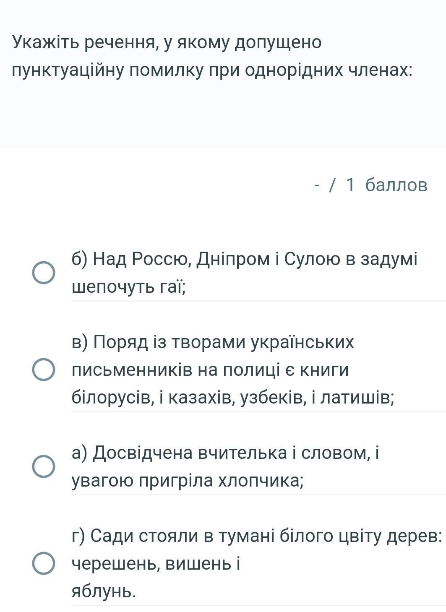Select radio button for option г)
Image resolution: width=446 pixels, height=612 pixels.
pyautogui.click(x=44, y=563)
